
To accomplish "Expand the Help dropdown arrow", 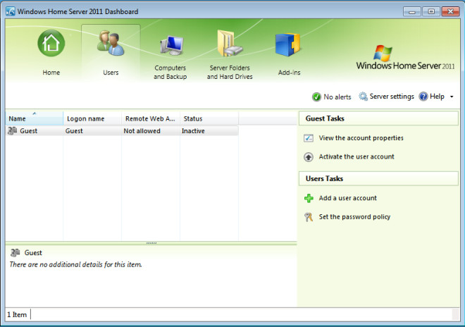I will (452, 97).
